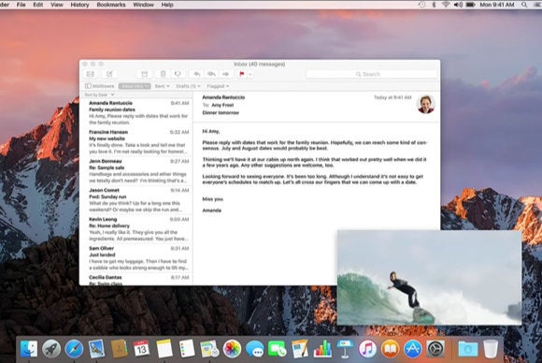Open Reminders from the Dock

187,348
